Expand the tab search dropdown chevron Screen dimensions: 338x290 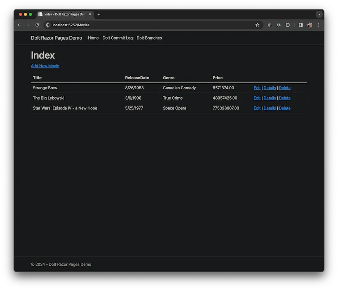point(319,14)
